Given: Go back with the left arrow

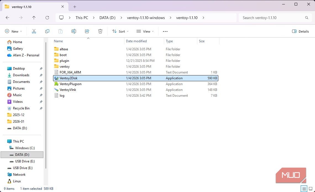Looking at the screenshot, I should pos(7,18).
